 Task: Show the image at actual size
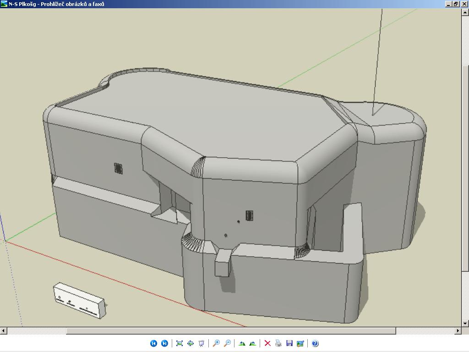point(191,343)
